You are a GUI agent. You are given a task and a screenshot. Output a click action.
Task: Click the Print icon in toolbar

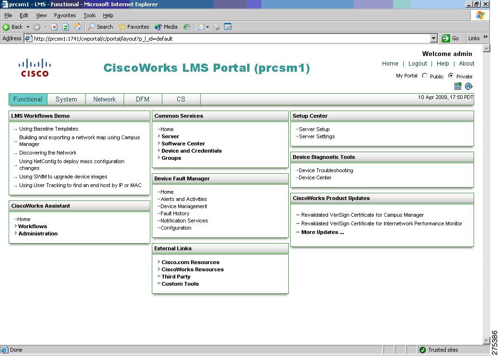[x=216, y=27]
